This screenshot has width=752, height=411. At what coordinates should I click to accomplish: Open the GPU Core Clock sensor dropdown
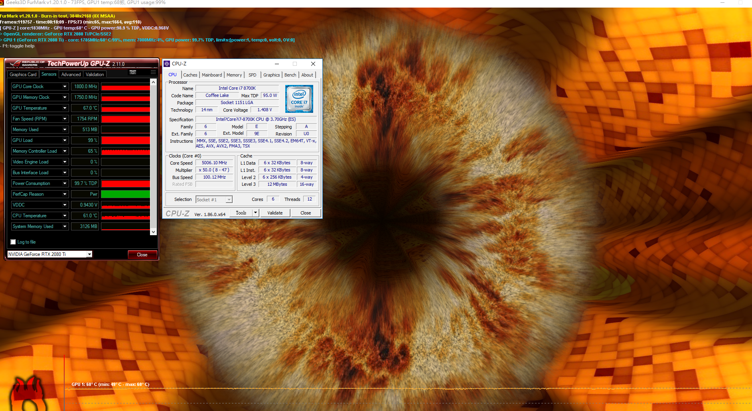coord(65,87)
